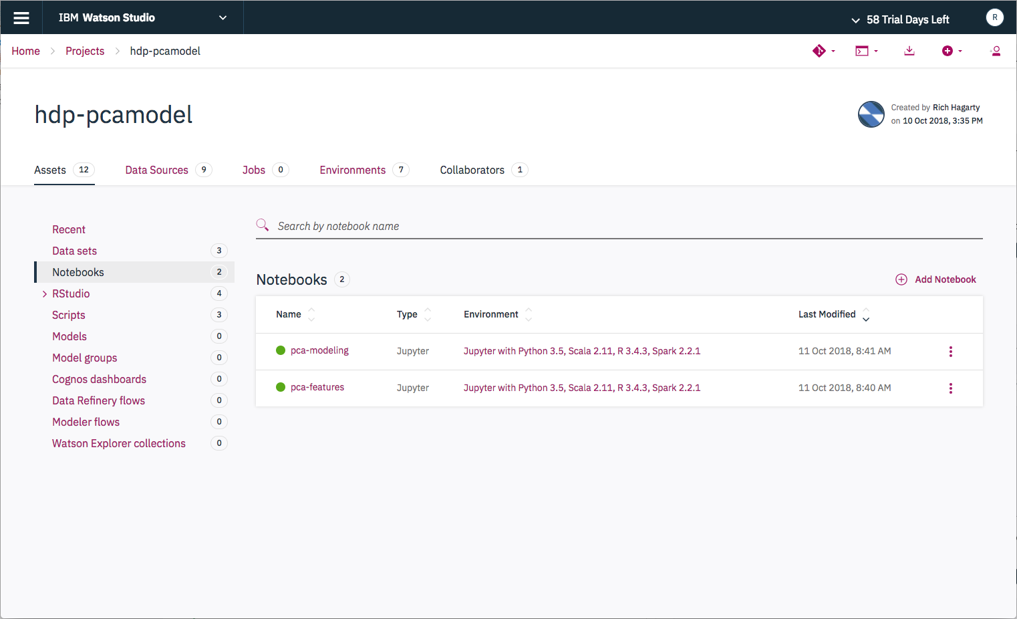The height and width of the screenshot is (619, 1017).
Task: Sort notebooks by Name column
Action: [311, 314]
